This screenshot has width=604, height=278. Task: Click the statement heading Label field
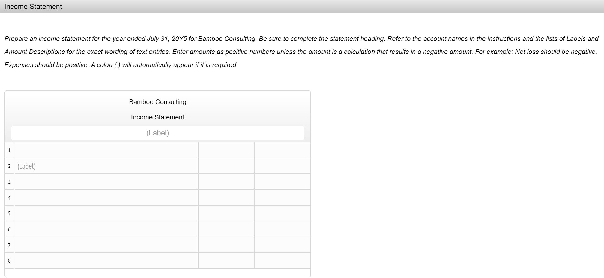pos(158,133)
